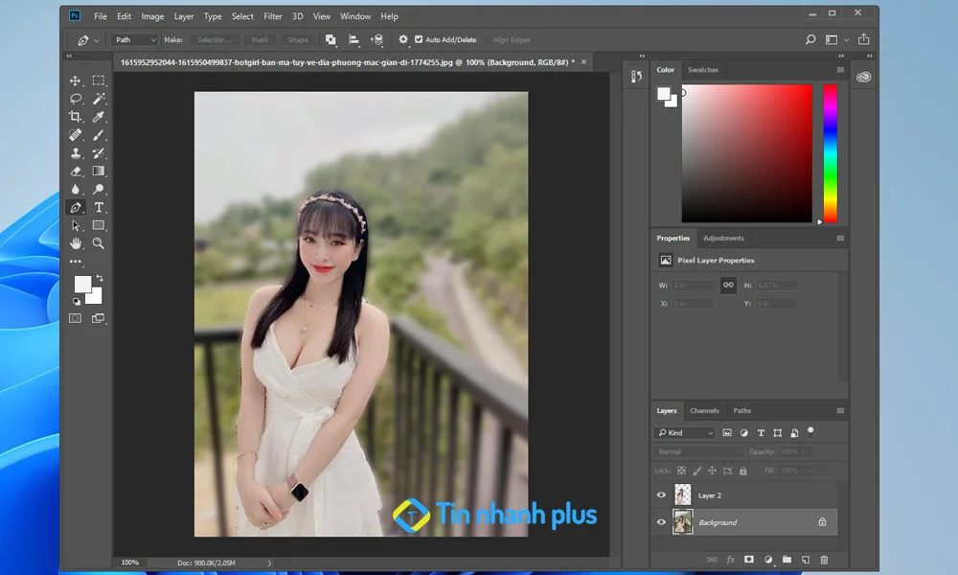The image size is (958, 575).
Task: Select the Clone Stamp tool
Action: 77,152
